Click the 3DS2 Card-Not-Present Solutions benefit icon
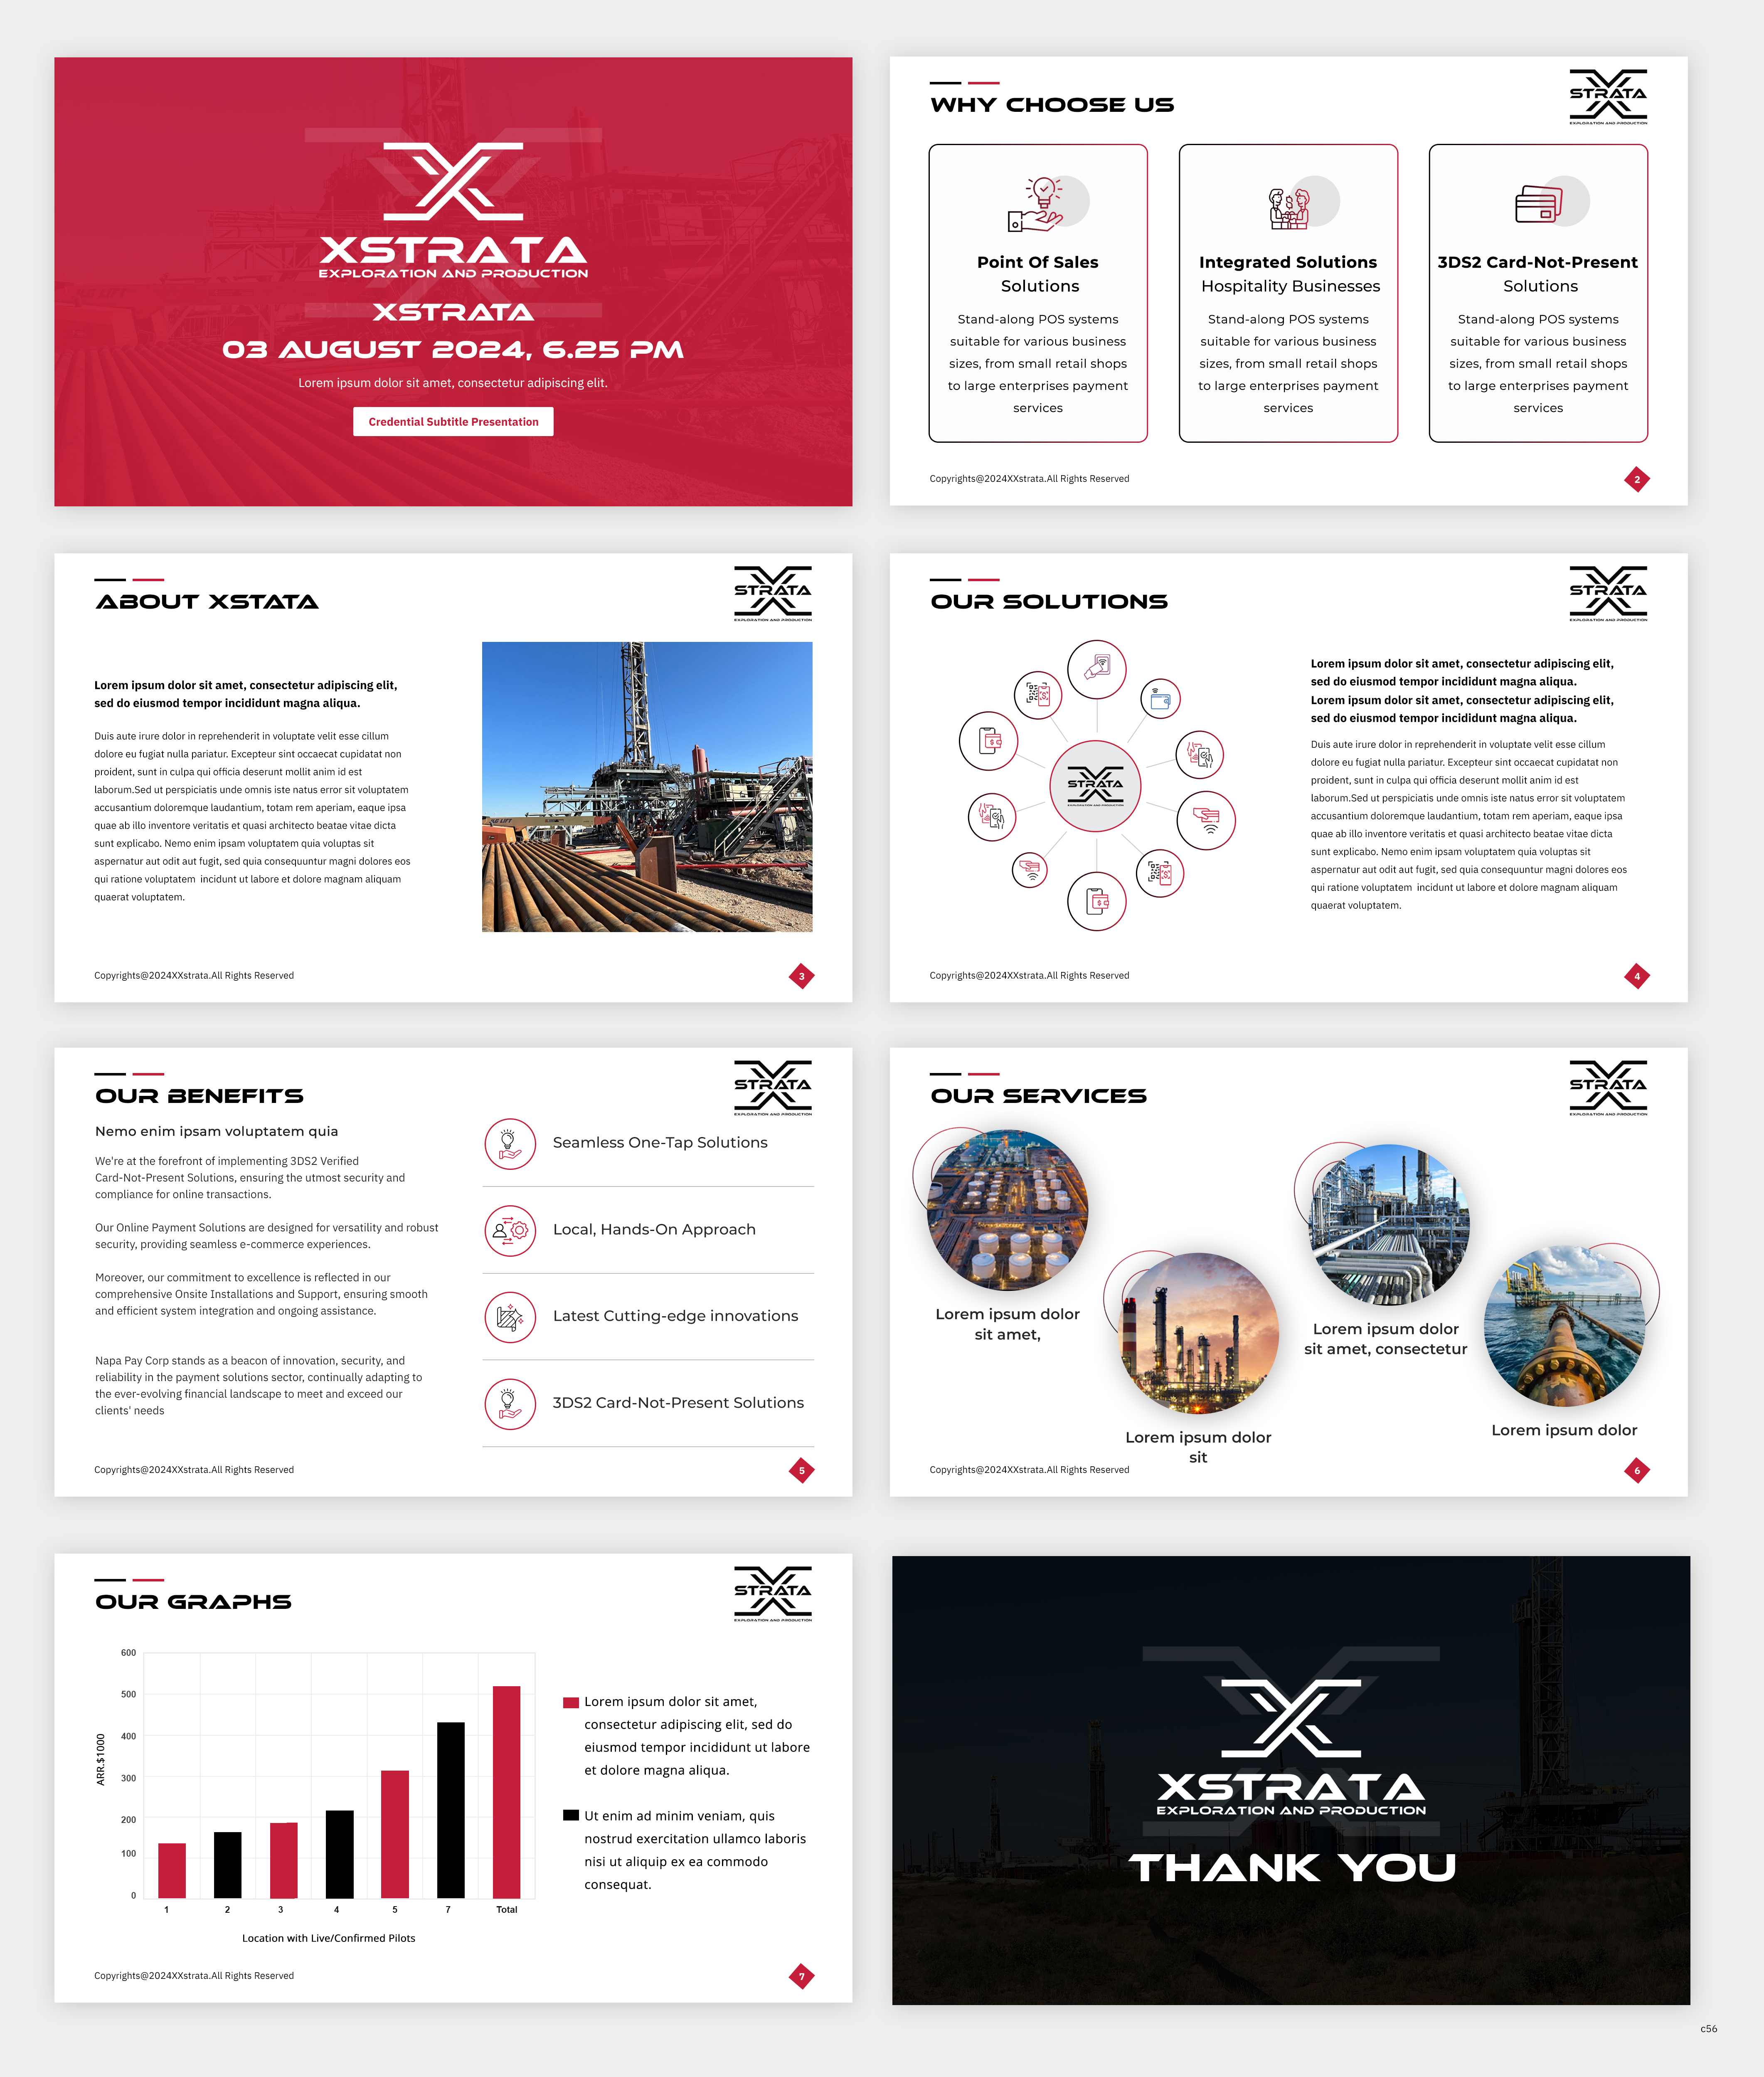Viewport: 1764px width, 2077px height. [510, 1404]
